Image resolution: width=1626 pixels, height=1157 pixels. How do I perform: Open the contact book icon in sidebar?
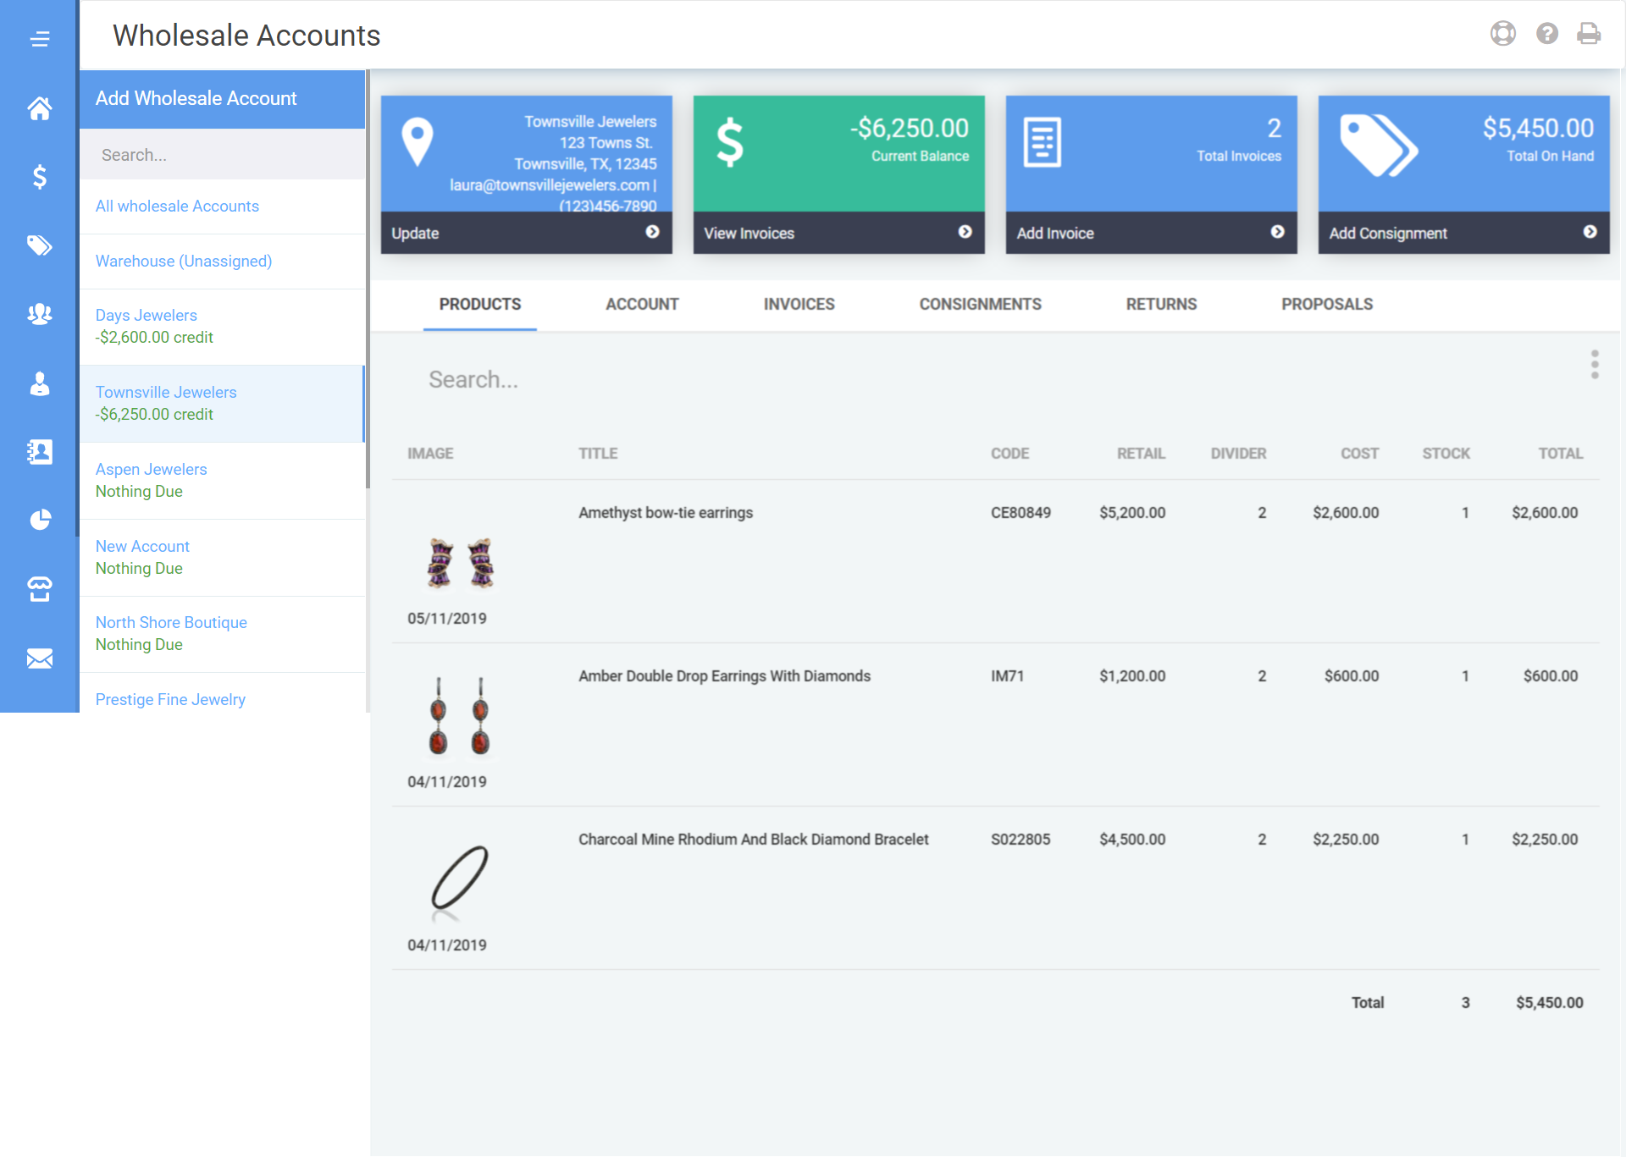(39, 452)
